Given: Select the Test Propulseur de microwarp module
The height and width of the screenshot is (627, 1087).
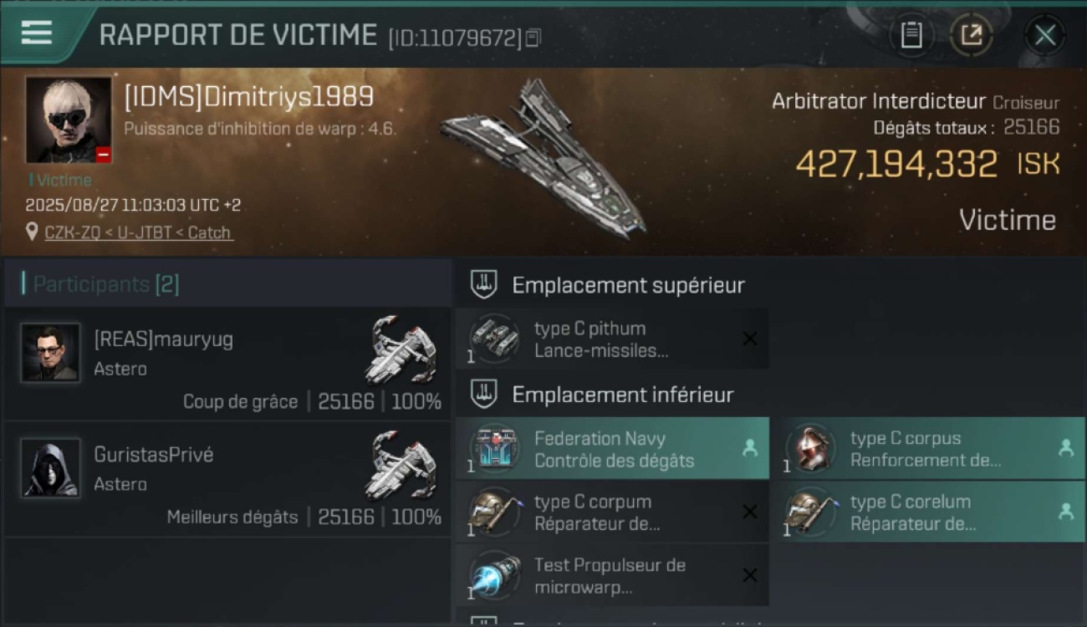Looking at the screenshot, I should (x=613, y=575).
